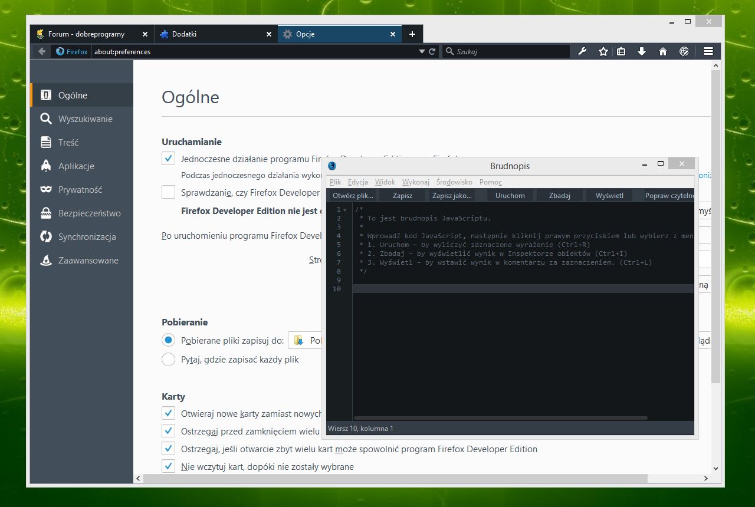The width and height of the screenshot is (755, 507).
Task: Open Synchronizacja preferences category
Action: coord(82,237)
